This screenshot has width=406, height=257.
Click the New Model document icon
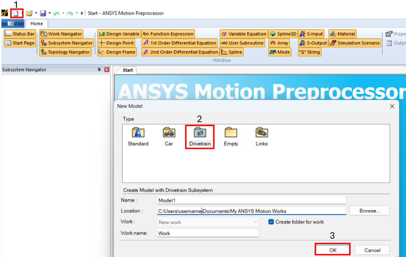pyautogui.click(x=16, y=13)
